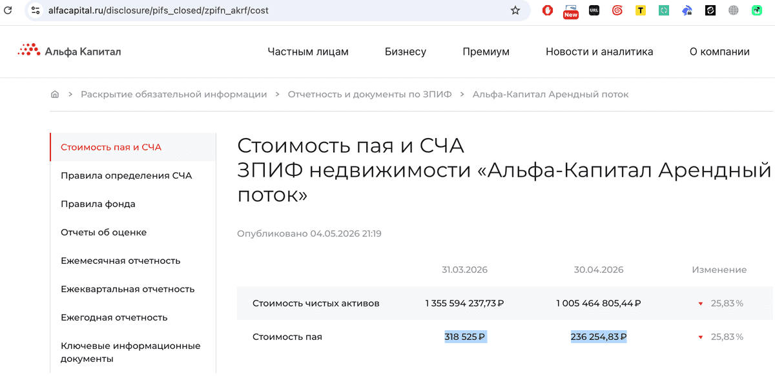Click the value 1 355 594 237,73 ₽
This screenshot has width=775, height=376.
point(464,303)
